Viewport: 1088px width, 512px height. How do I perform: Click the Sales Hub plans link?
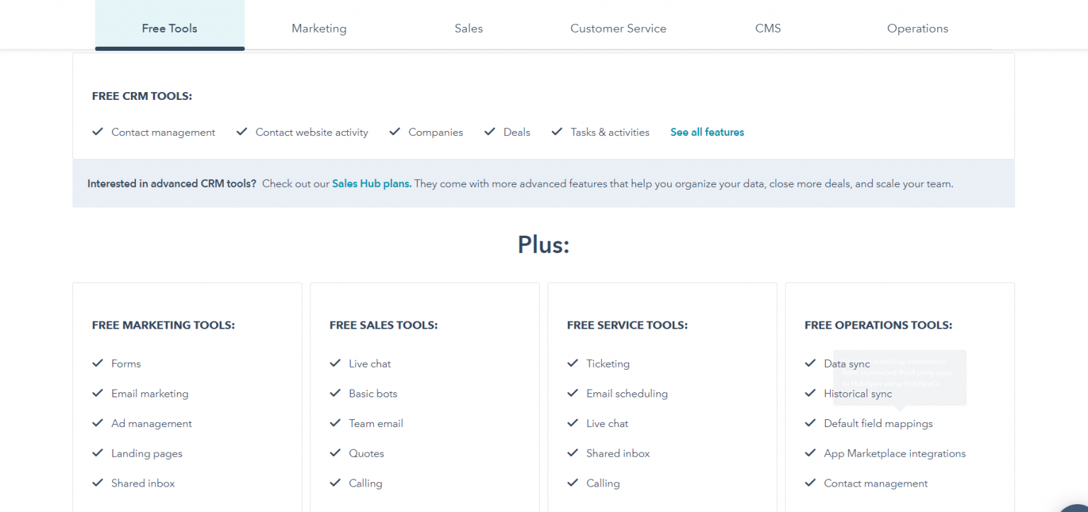[371, 183]
